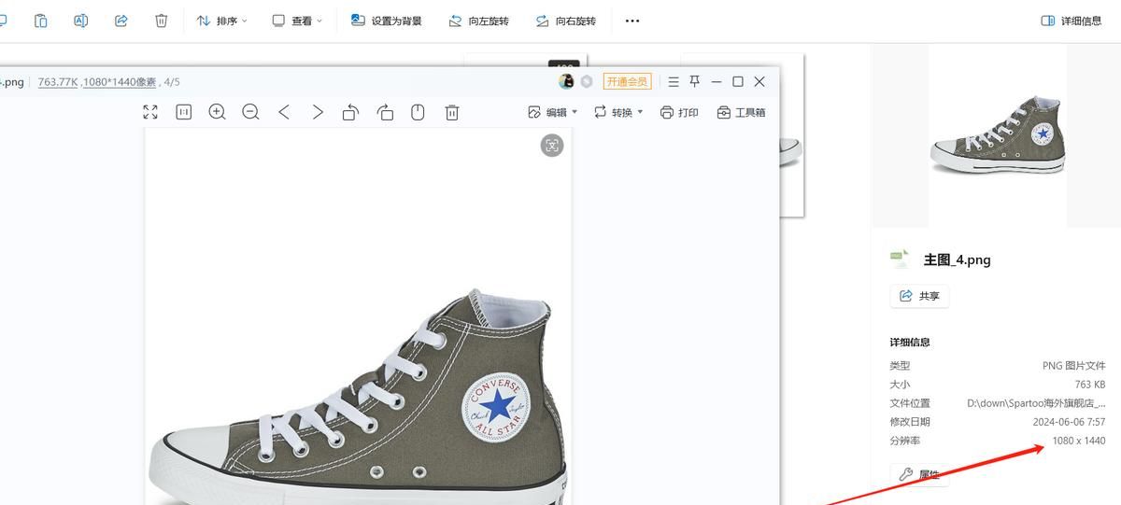Open the 转换 convert menu

(618, 112)
